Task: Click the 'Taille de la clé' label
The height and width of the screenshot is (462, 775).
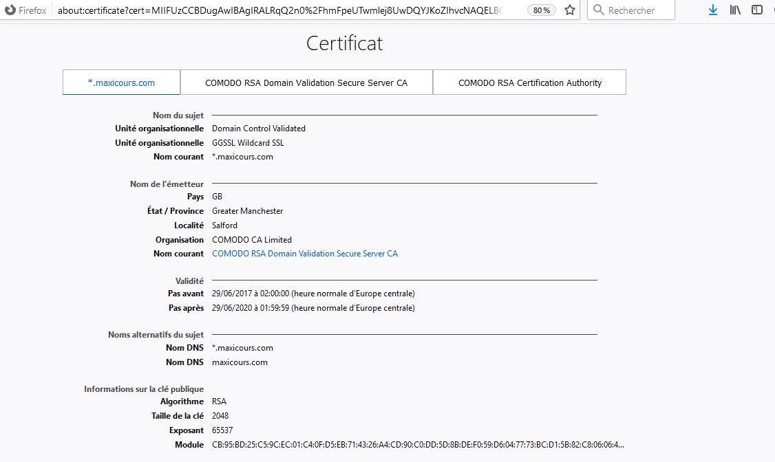Action: click(178, 416)
